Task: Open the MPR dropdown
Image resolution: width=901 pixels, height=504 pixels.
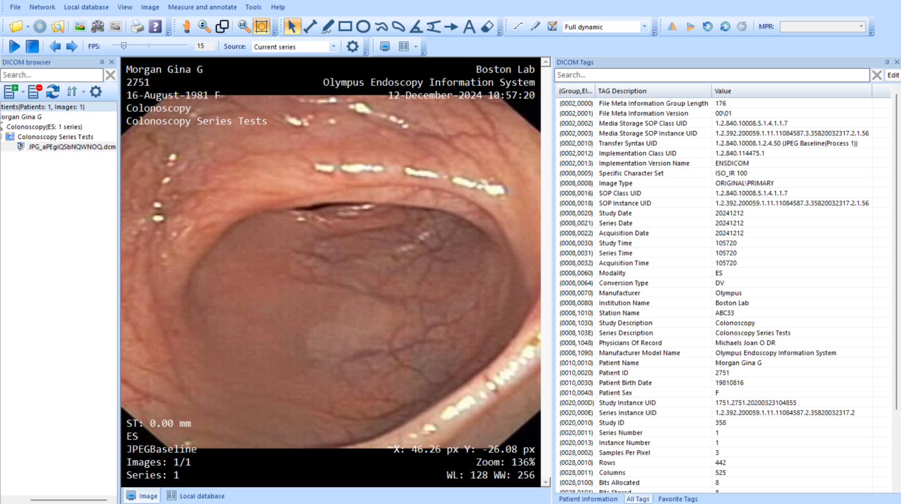Action: point(861,26)
